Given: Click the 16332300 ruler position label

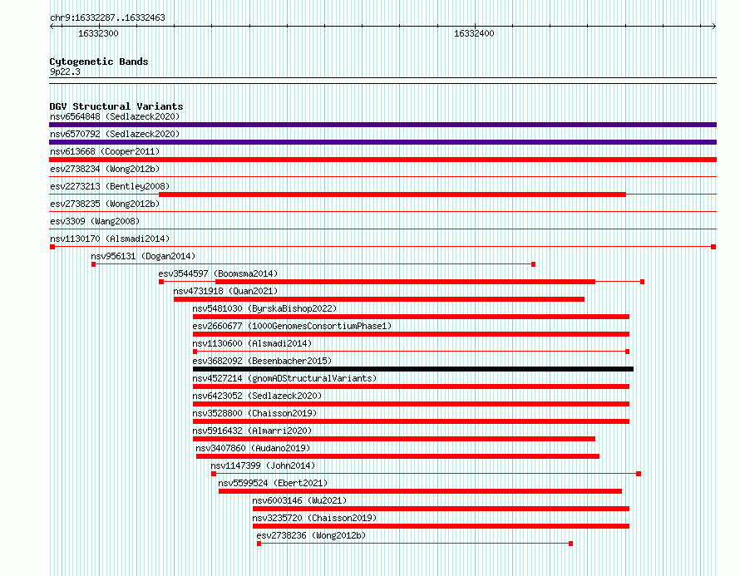Looking at the screenshot, I should [98, 33].
